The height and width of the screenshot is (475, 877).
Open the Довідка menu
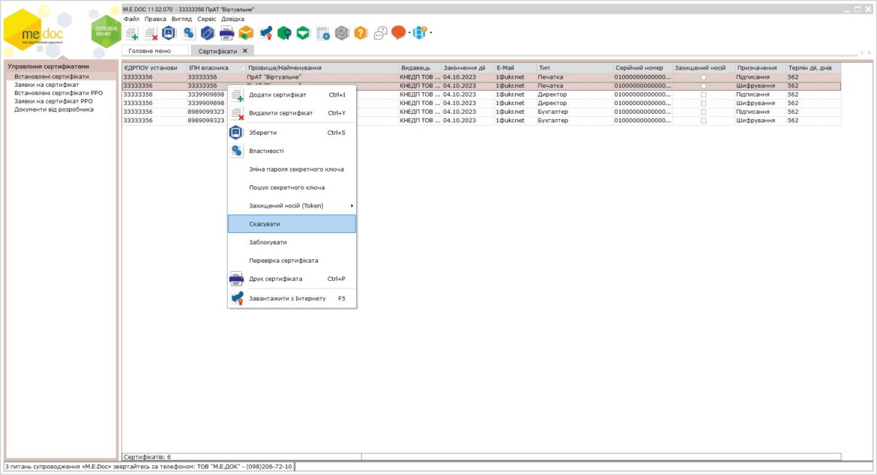pyautogui.click(x=232, y=19)
